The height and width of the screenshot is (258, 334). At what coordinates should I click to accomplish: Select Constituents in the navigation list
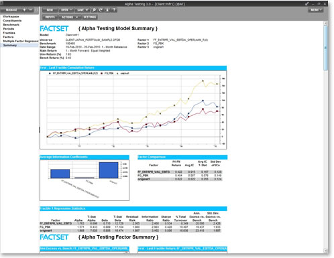[12, 21]
